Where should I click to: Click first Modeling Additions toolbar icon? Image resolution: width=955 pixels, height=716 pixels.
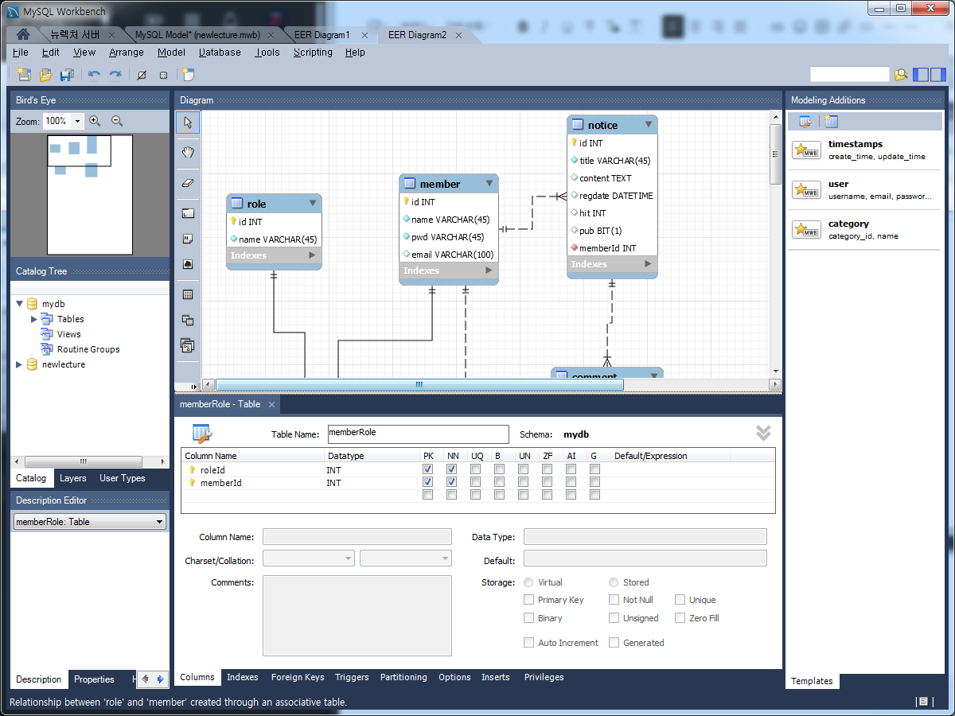click(x=805, y=122)
